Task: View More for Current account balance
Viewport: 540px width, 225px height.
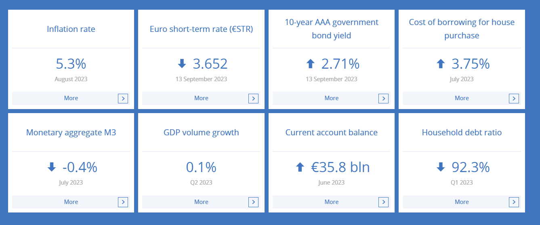Action: tap(332, 202)
